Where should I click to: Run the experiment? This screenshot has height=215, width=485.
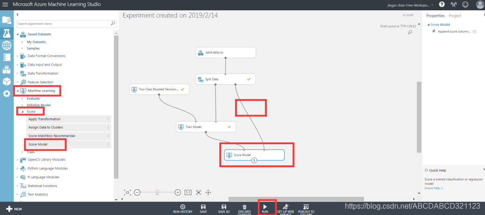[265, 209]
